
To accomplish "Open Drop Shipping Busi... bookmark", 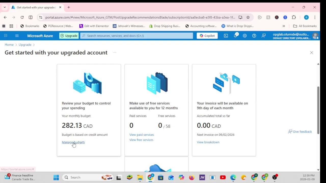I will coord(165,26).
